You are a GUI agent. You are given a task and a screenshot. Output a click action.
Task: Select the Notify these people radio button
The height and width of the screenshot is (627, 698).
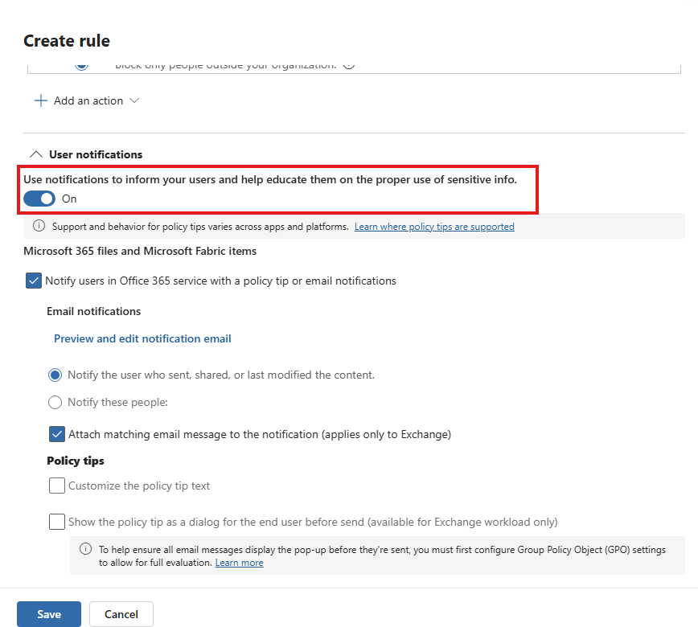point(55,402)
